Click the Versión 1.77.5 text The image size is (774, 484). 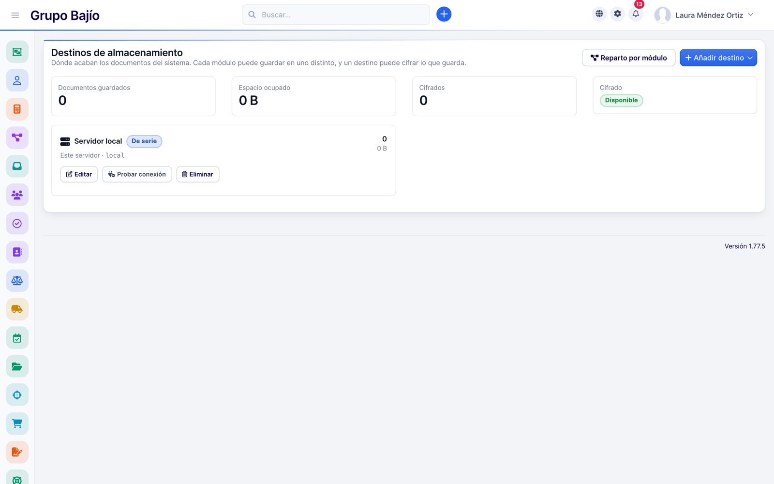pos(744,246)
